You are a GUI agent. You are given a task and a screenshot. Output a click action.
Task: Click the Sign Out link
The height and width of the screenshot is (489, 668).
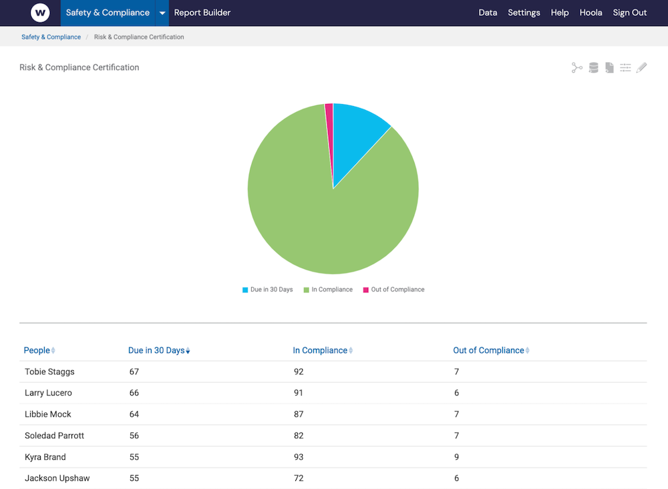click(x=629, y=12)
